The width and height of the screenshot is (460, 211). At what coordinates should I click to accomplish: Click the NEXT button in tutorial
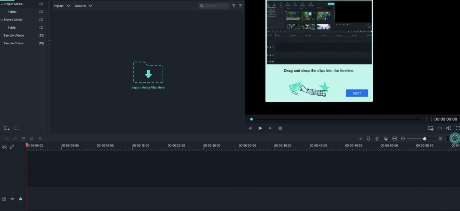(357, 93)
